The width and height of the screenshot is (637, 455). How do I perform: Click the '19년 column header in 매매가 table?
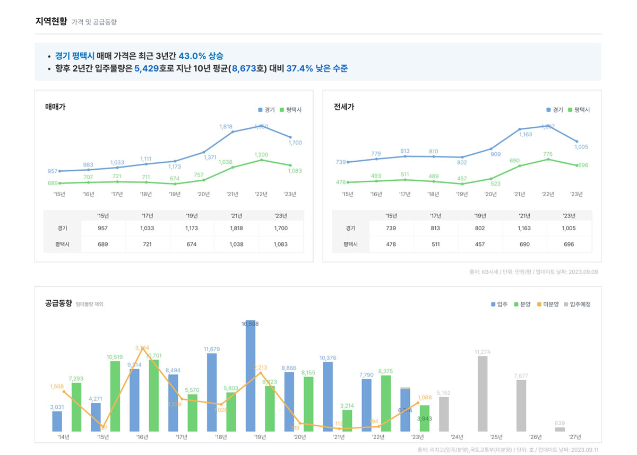coord(192,215)
